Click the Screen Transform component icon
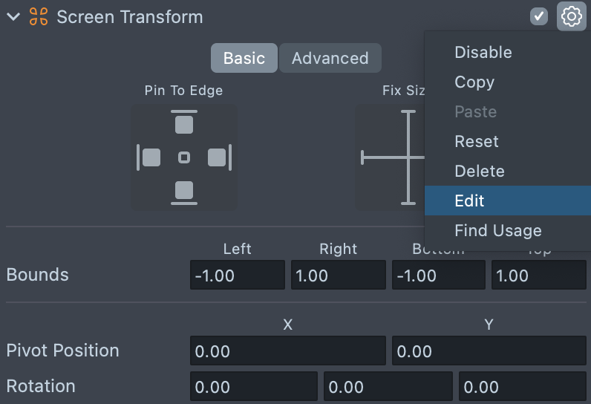The image size is (591, 404). pyautogui.click(x=39, y=17)
